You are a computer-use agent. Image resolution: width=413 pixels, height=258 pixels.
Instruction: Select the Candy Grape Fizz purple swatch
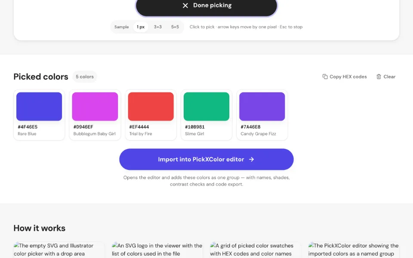(262, 106)
